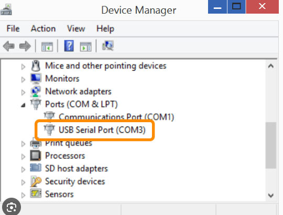Click the Show/Hide Console Tree icon
The width and height of the screenshot is (283, 215).
pos(47,47)
